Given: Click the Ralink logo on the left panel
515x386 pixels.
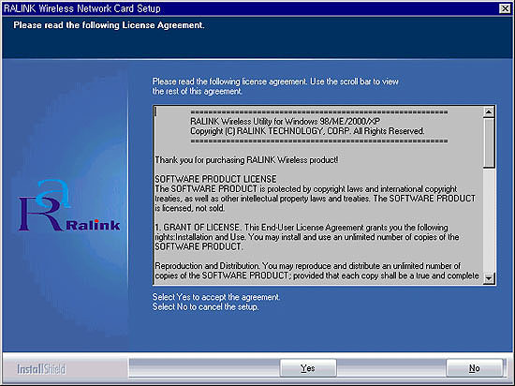Looking at the screenshot, I should coord(69,205).
